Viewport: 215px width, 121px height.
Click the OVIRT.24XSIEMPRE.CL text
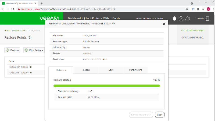tap(193, 38)
